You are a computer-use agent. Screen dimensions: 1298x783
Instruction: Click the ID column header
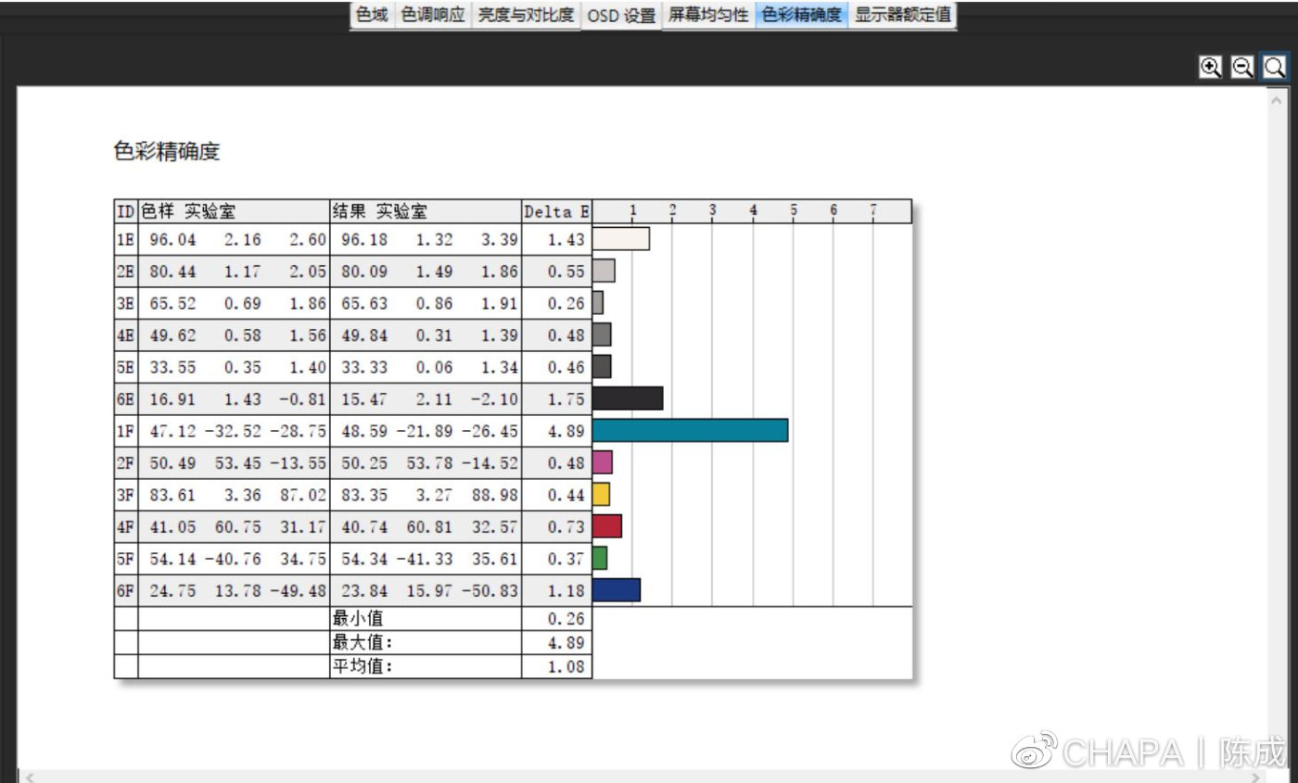126,211
